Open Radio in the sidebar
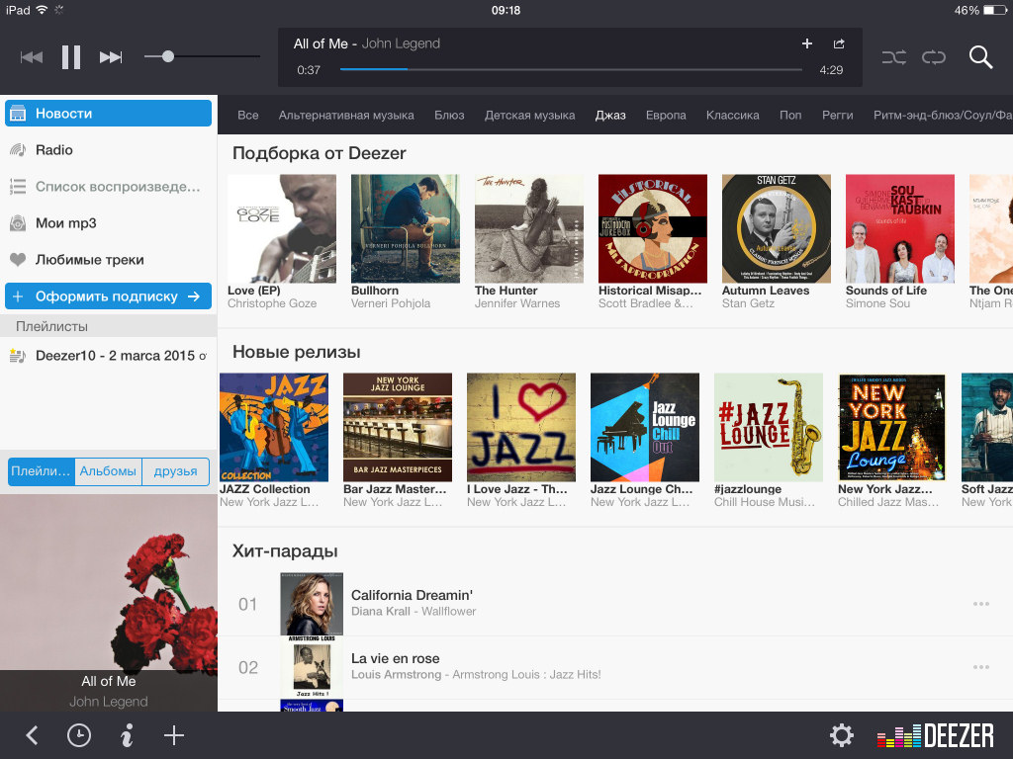The width and height of the screenshot is (1013, 759). point(54,150)
